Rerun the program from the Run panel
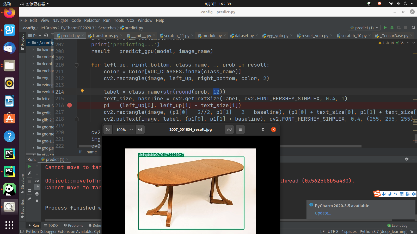The width and height of the screenshot is (417, 234). [29, 167]
